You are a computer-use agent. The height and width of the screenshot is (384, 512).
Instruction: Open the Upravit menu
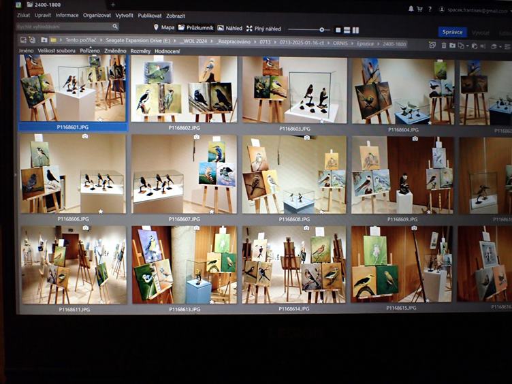click(43, 15)
